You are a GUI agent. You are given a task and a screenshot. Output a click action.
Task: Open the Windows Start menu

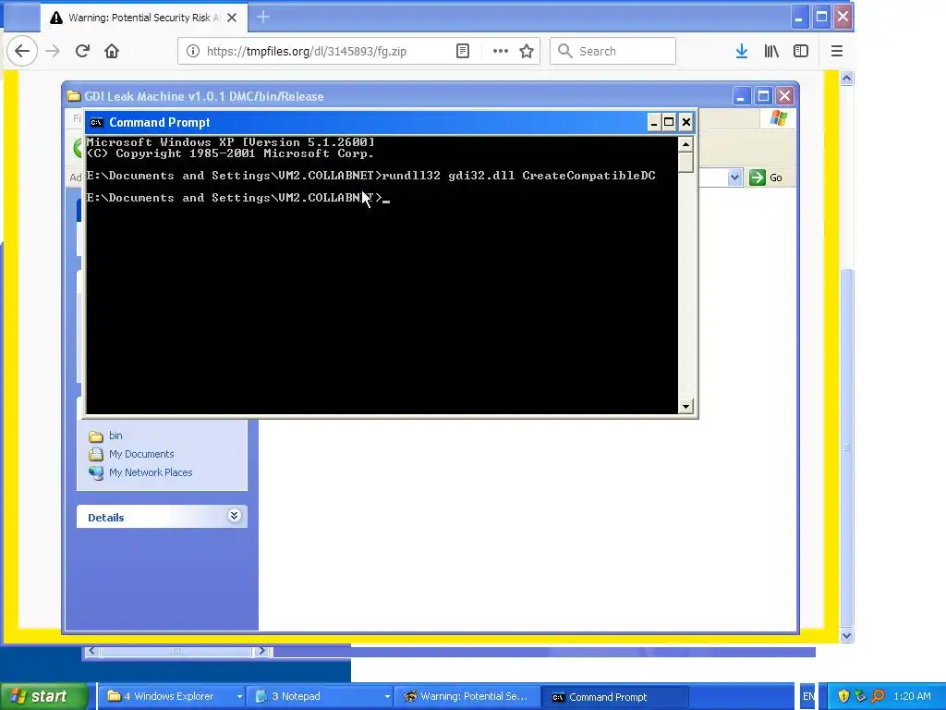click(x=44, y=696)
